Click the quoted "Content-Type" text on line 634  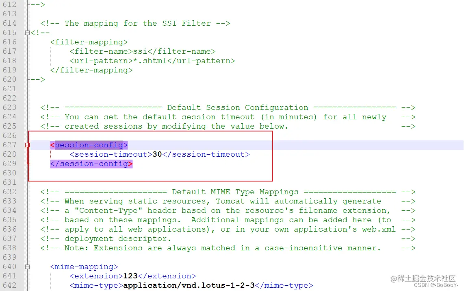108,211
